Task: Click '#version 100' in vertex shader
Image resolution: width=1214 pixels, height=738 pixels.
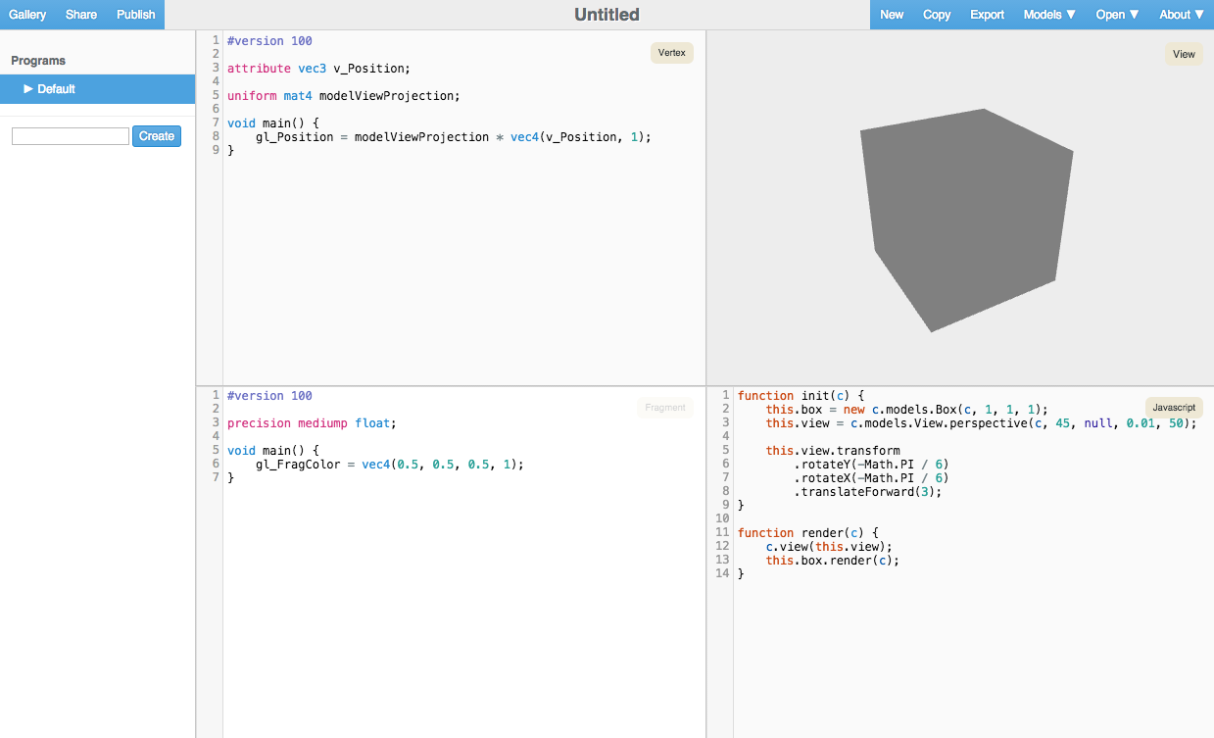Action: click(269, 41)
